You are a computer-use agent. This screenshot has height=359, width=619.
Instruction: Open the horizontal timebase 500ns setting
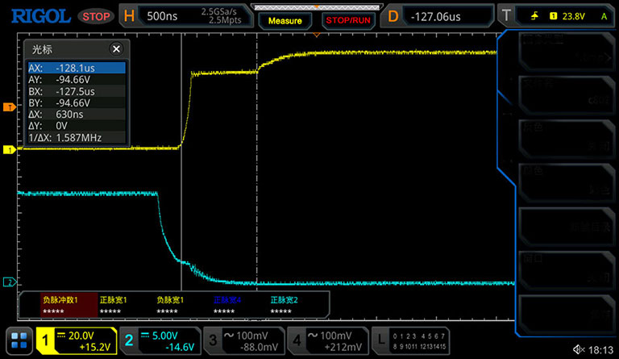click(x=185, y=16)
